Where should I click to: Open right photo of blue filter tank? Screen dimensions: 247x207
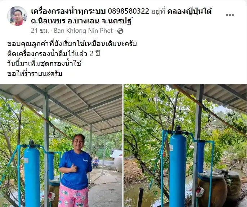click(x=185, y=145)
